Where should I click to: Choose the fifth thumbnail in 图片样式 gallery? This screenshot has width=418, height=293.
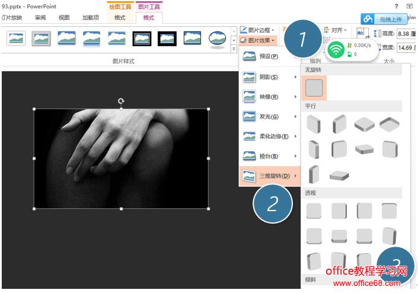click(x=117, y=39)
